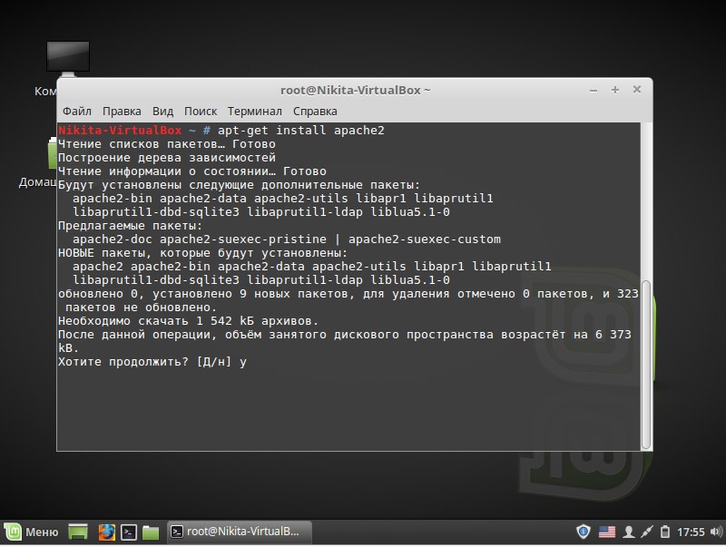The height and width of the screenshot is (547, 726).
Task: Close the terminal window
Action: point(637,89)
